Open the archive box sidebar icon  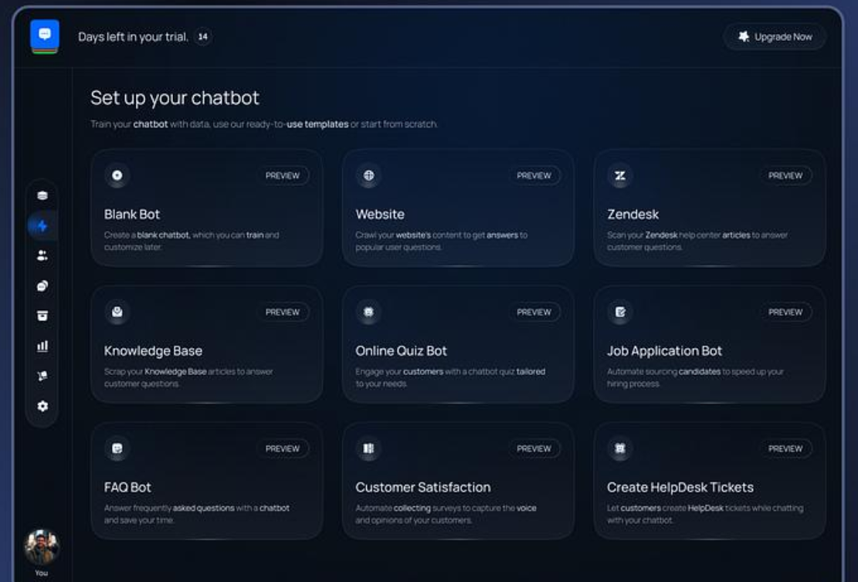[42, 316]
